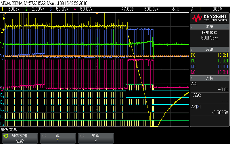Click the D4 digital channel label
The width and height of the screenshot is (230, 144).
click(x=2, y=95)
